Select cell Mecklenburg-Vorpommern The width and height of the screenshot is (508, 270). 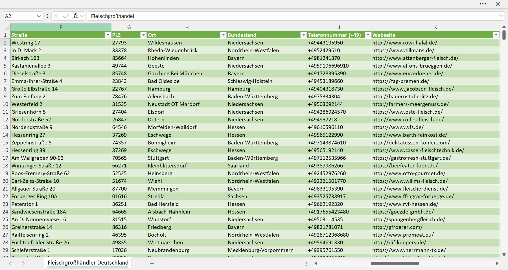coord(267,250)
